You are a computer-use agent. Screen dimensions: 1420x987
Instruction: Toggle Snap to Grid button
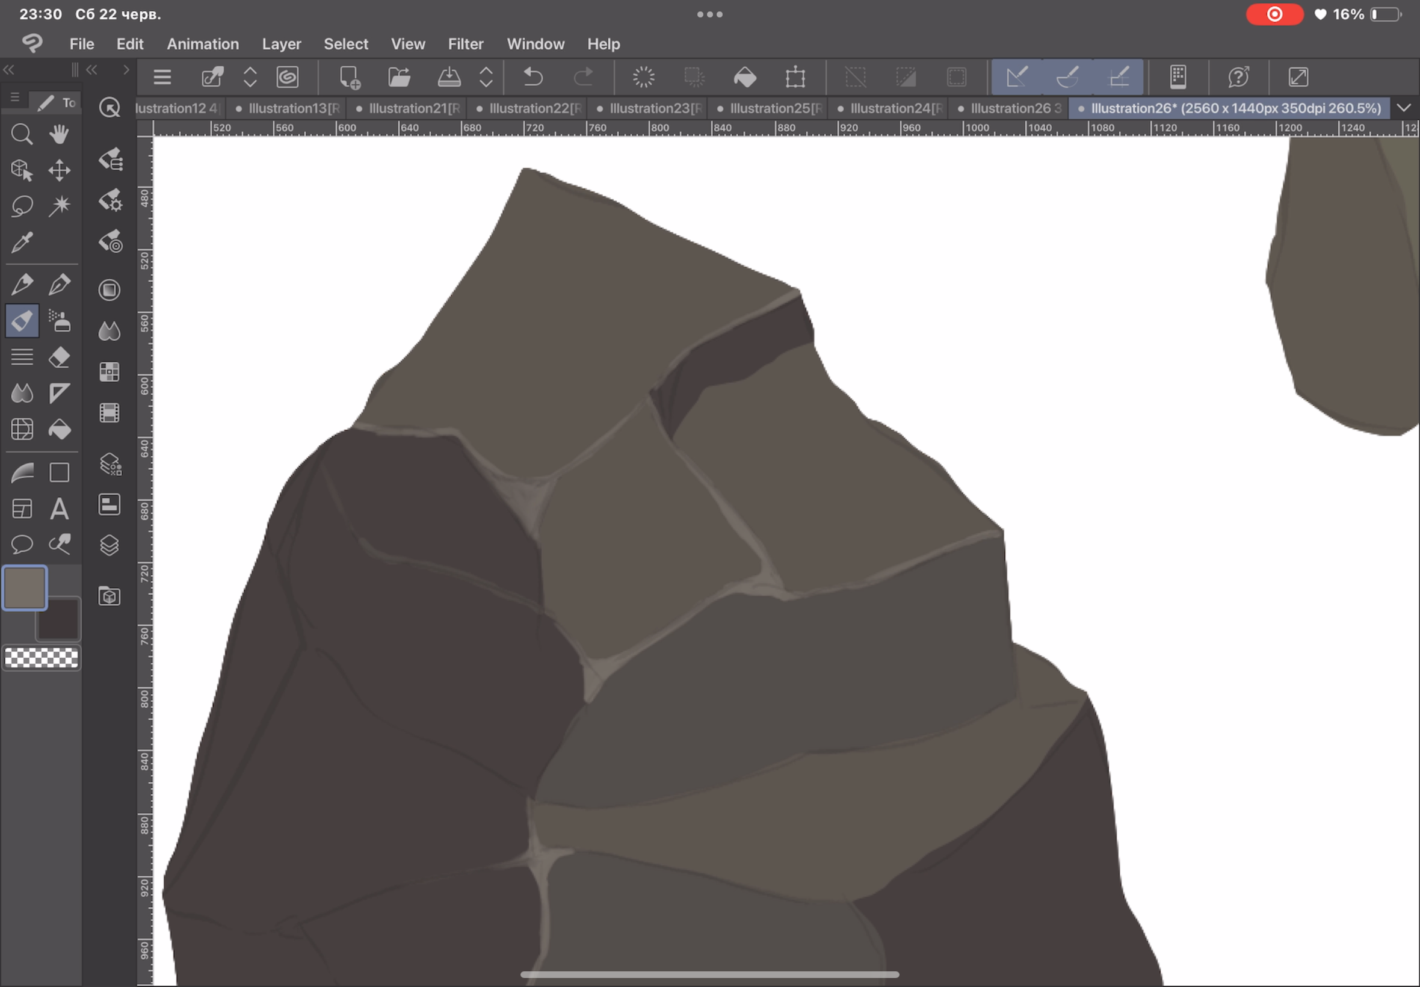coord(1119,77)
